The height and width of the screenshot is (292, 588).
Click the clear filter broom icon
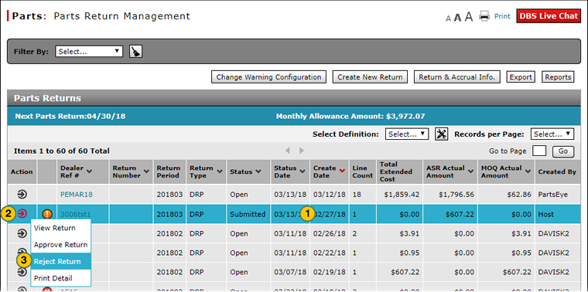(x=135, y=51)
